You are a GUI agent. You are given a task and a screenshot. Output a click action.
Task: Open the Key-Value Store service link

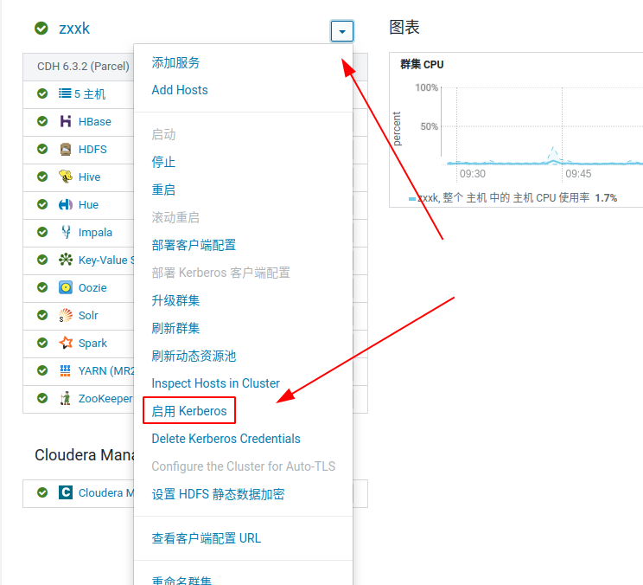(x=106, y=260)
